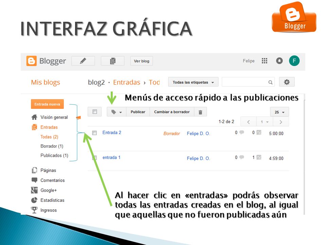Open Páginas in the sidebar
326x245 pixels.
pyautogui.click(x=48, y=170)
